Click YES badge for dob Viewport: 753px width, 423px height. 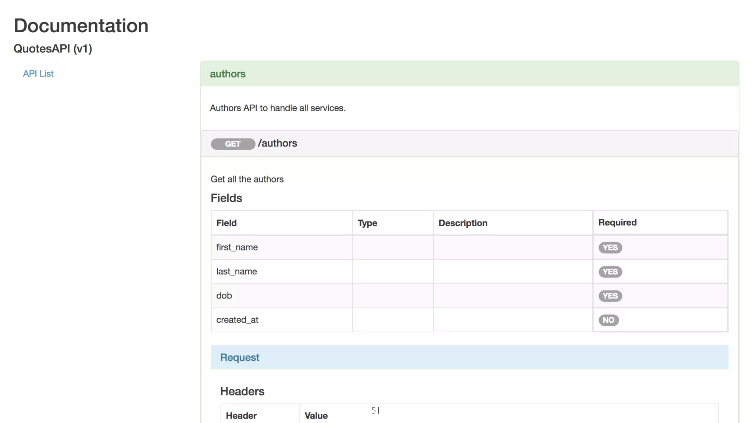(610, 296)
